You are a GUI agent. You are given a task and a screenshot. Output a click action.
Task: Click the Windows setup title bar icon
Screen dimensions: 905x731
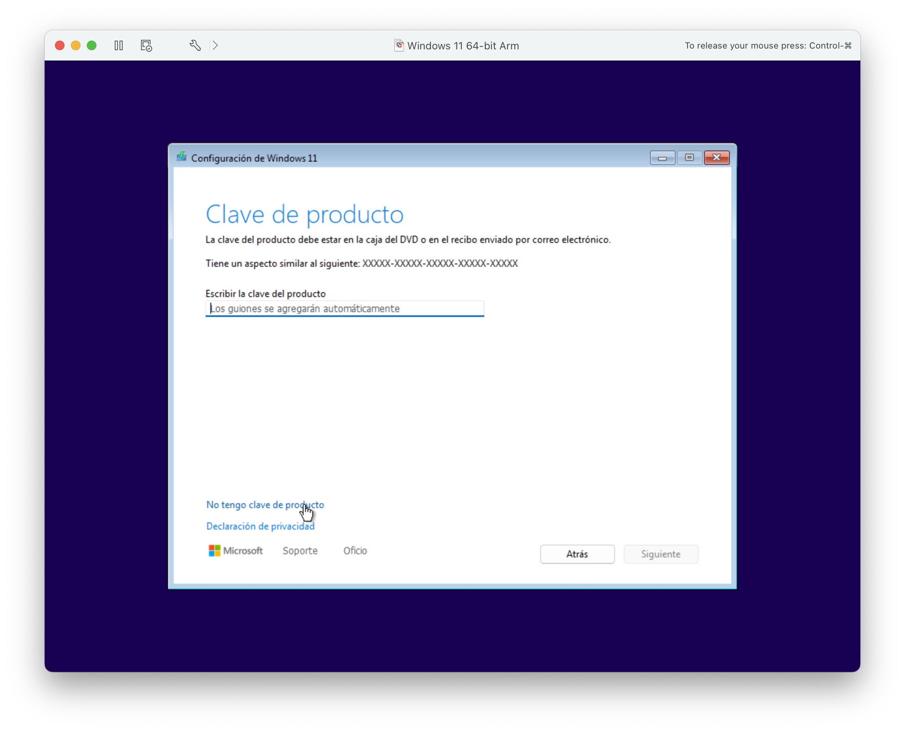[x=182, y=157]
